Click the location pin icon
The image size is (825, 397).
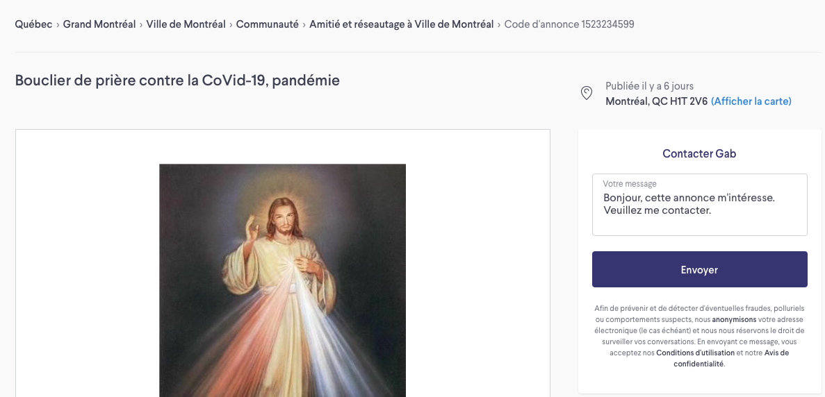tap(586, 94)
